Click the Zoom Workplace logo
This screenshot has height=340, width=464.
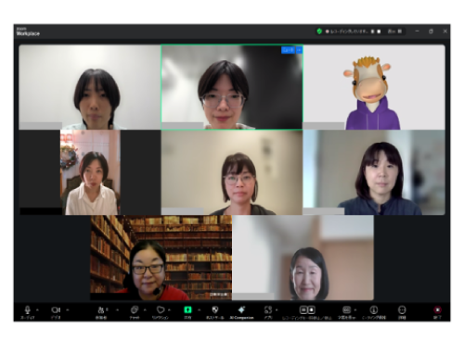click(28, 31)
